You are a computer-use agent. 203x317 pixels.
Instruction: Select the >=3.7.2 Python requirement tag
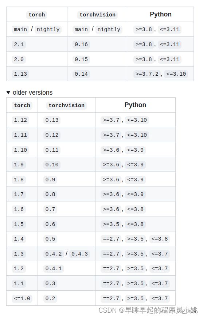(x=147, y=74)
